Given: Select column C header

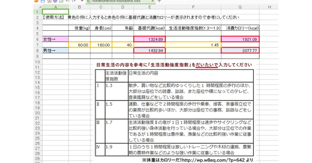Looking at the screenshot, I should tap(101, 7).
